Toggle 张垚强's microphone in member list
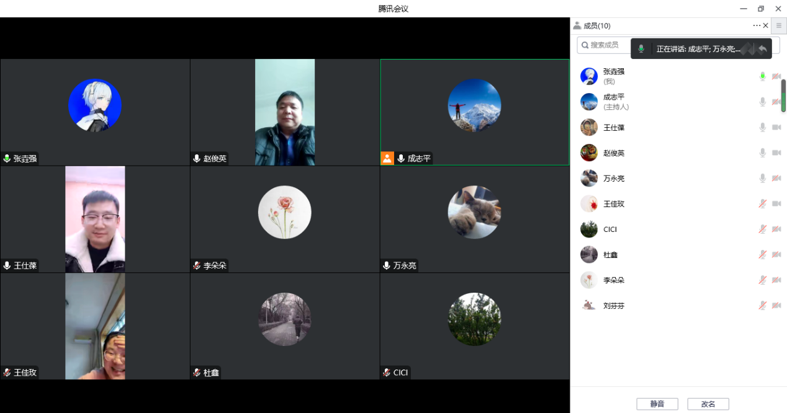This screenshot has height=413, width=787. pyautogui.click(x=762, y=76)
